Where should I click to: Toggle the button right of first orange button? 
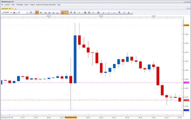[x=41, y=13]
